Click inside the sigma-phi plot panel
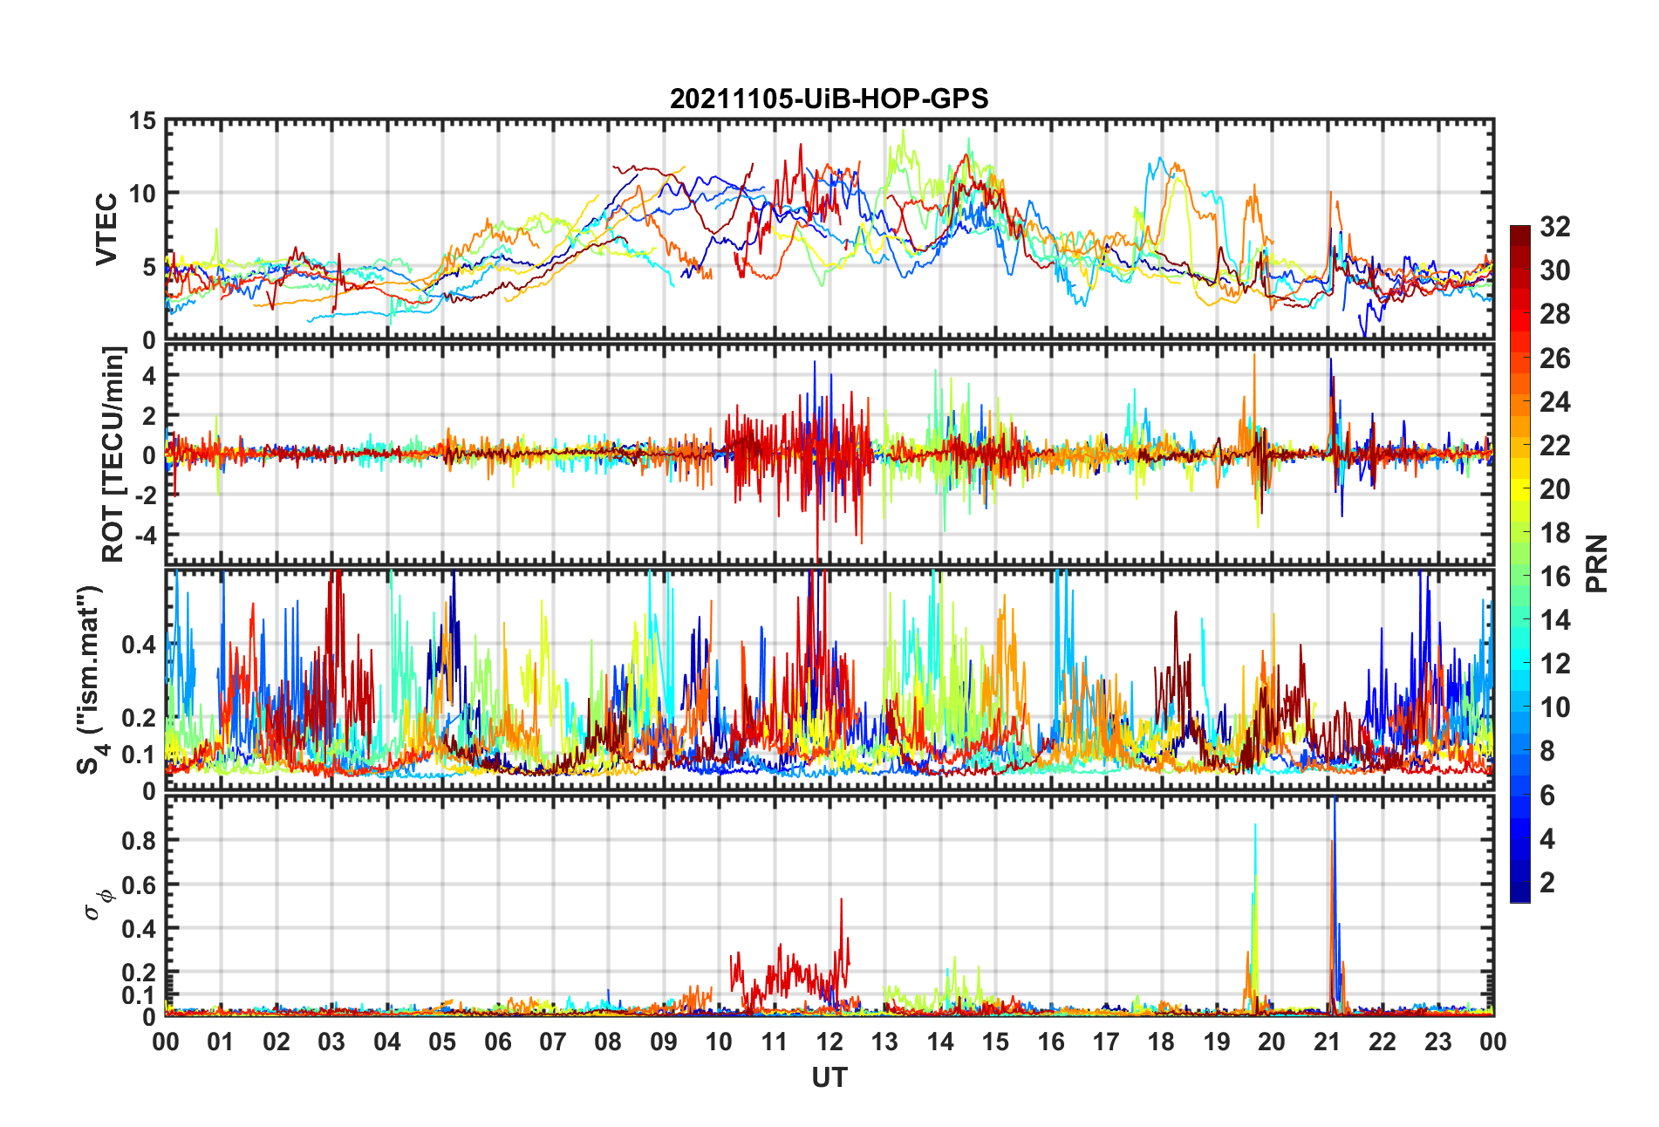Image resolution: width=1659 pixels, height=1127 pixels. pos(829,906)
